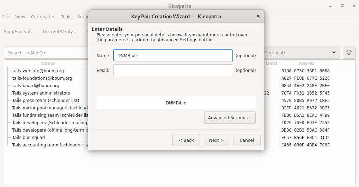Focus the certificate search box
The image size is (359, 187).
coord(46,53)
